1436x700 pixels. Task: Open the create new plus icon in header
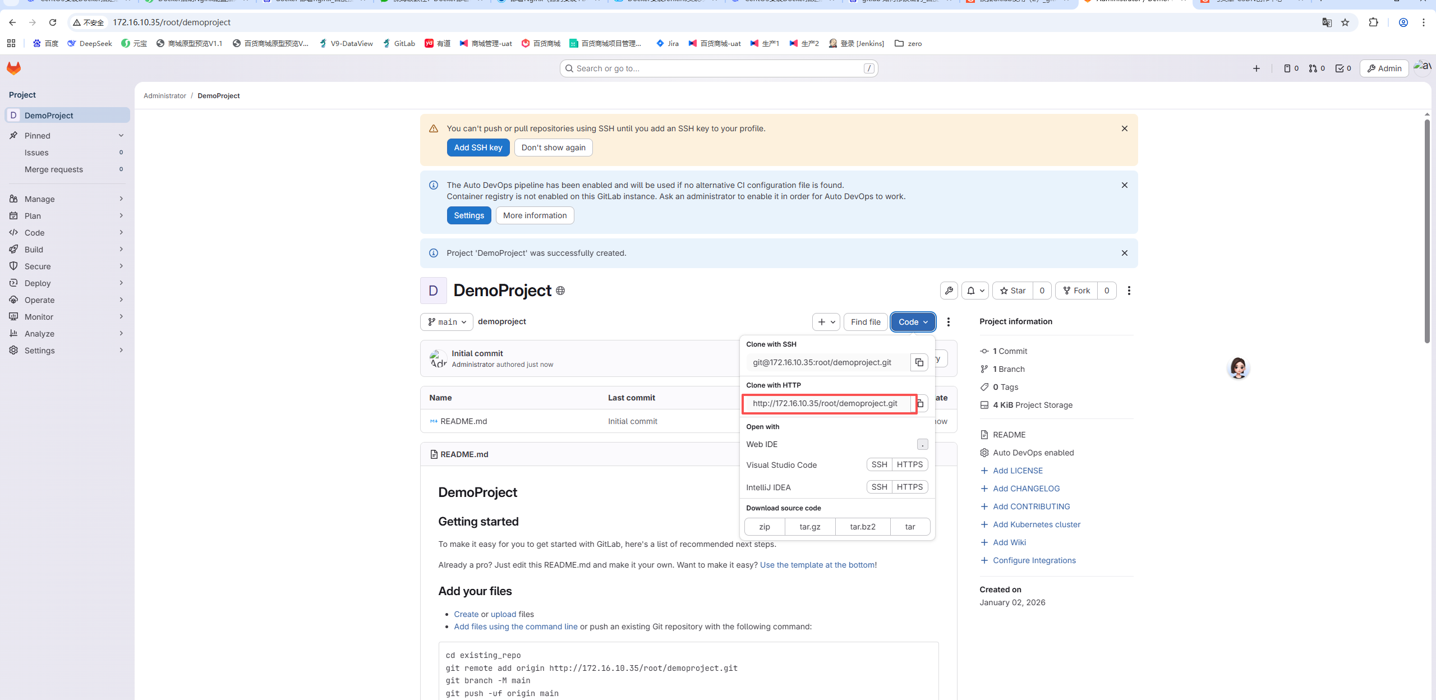pyautogui.click(x=1256, y=68)
